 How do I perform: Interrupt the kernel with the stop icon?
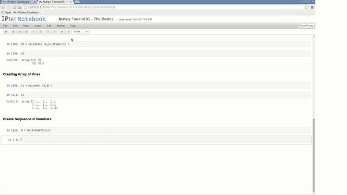coord(69,31)
